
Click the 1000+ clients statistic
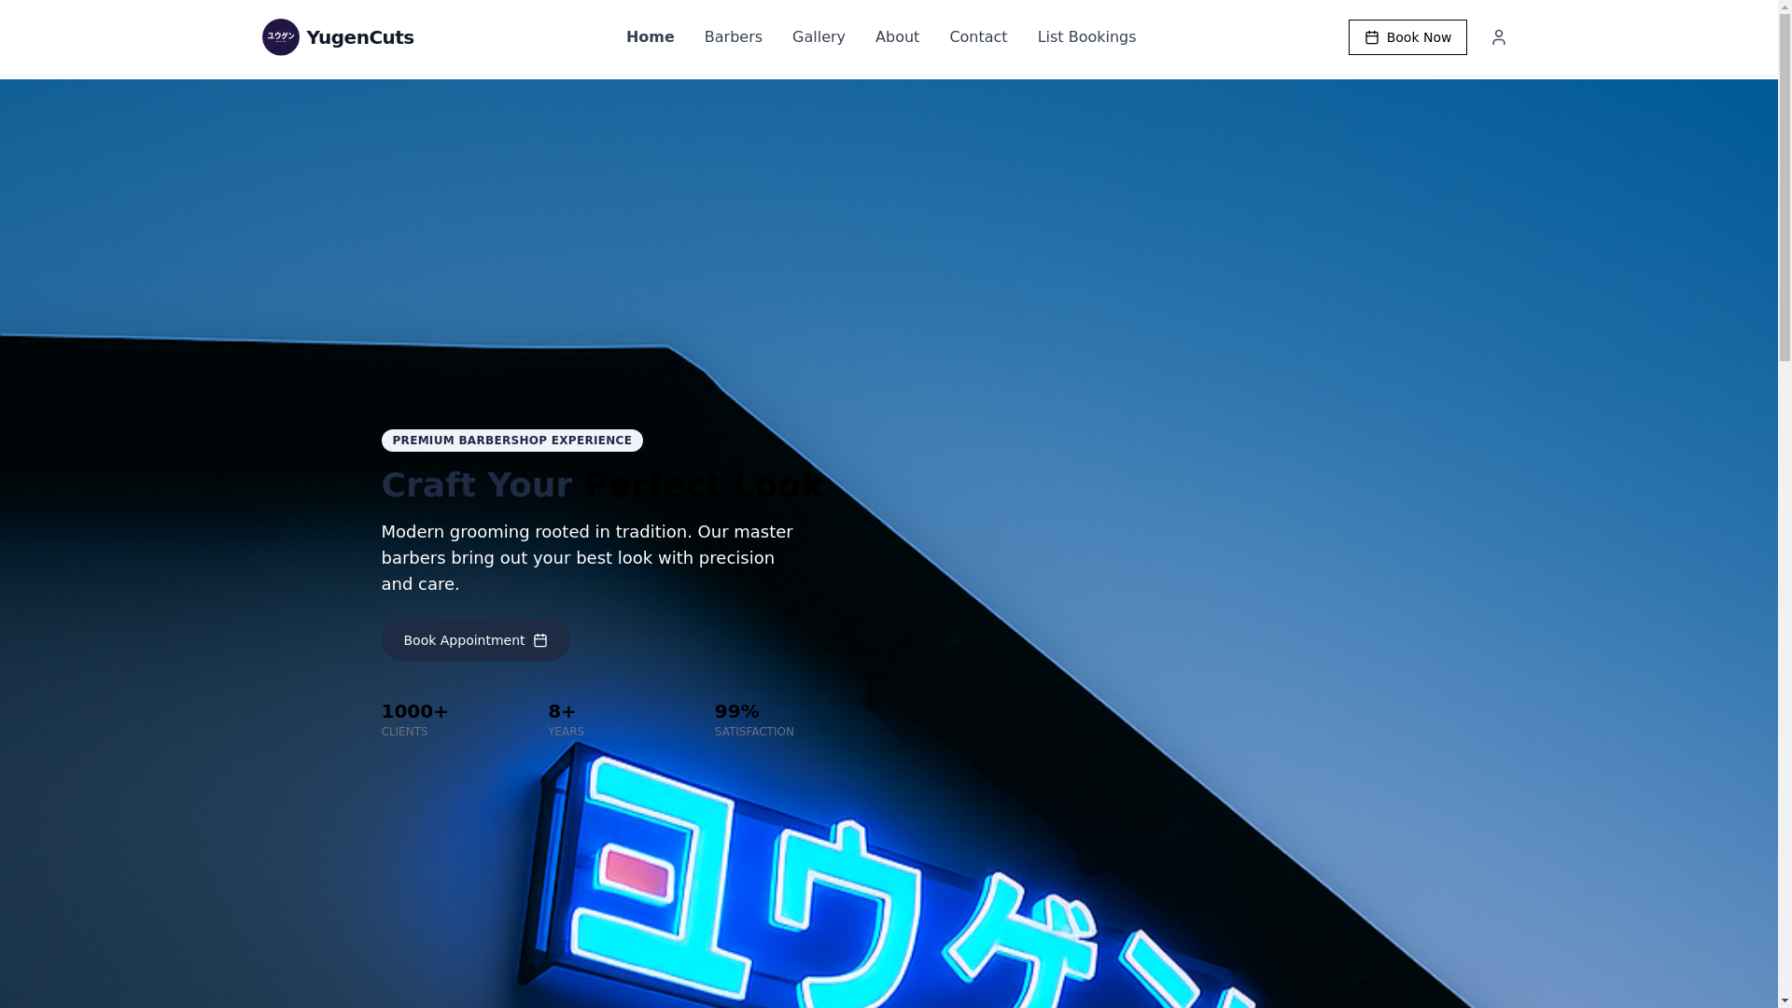point(414,721)
